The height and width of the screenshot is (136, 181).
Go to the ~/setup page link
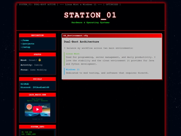pyautogui.click(x=25, y=47)
